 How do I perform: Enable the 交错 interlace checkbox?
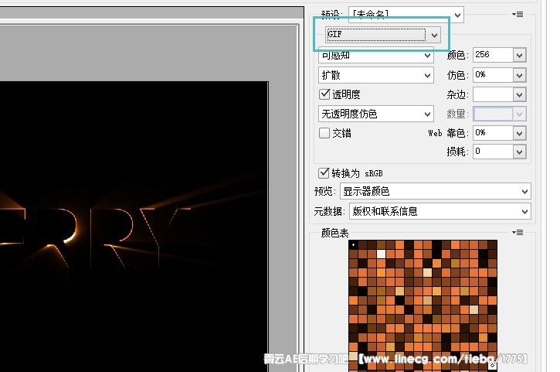(x=324, y=133)
